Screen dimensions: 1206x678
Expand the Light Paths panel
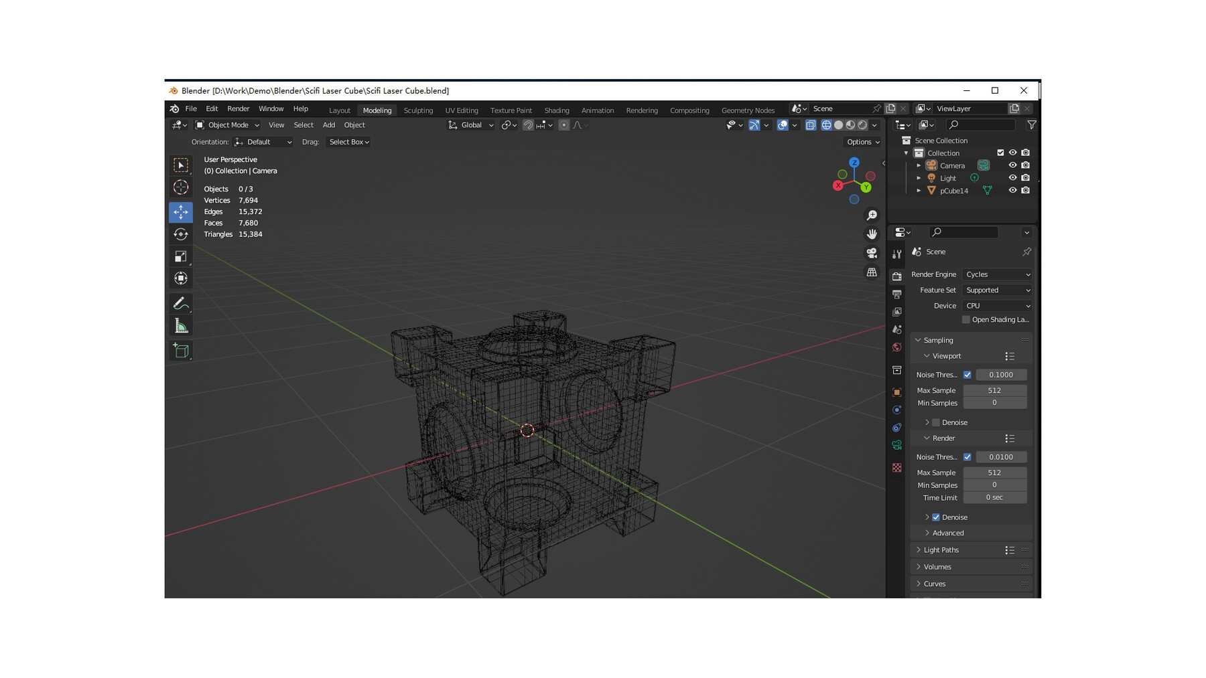click(x=941, y=550)
